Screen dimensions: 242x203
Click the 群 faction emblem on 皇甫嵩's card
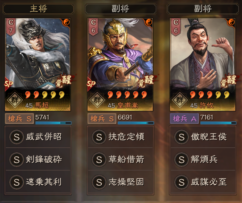click(x=97, y=100)
